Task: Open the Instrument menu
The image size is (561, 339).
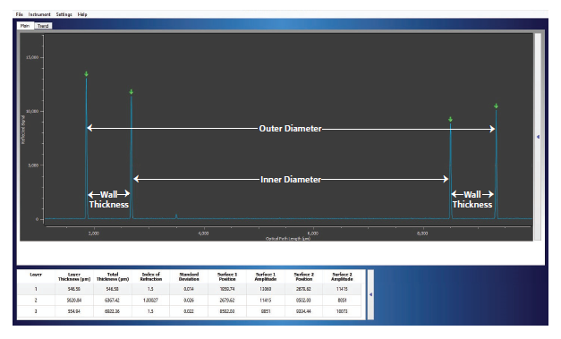Action: click(x=39, y=14)
